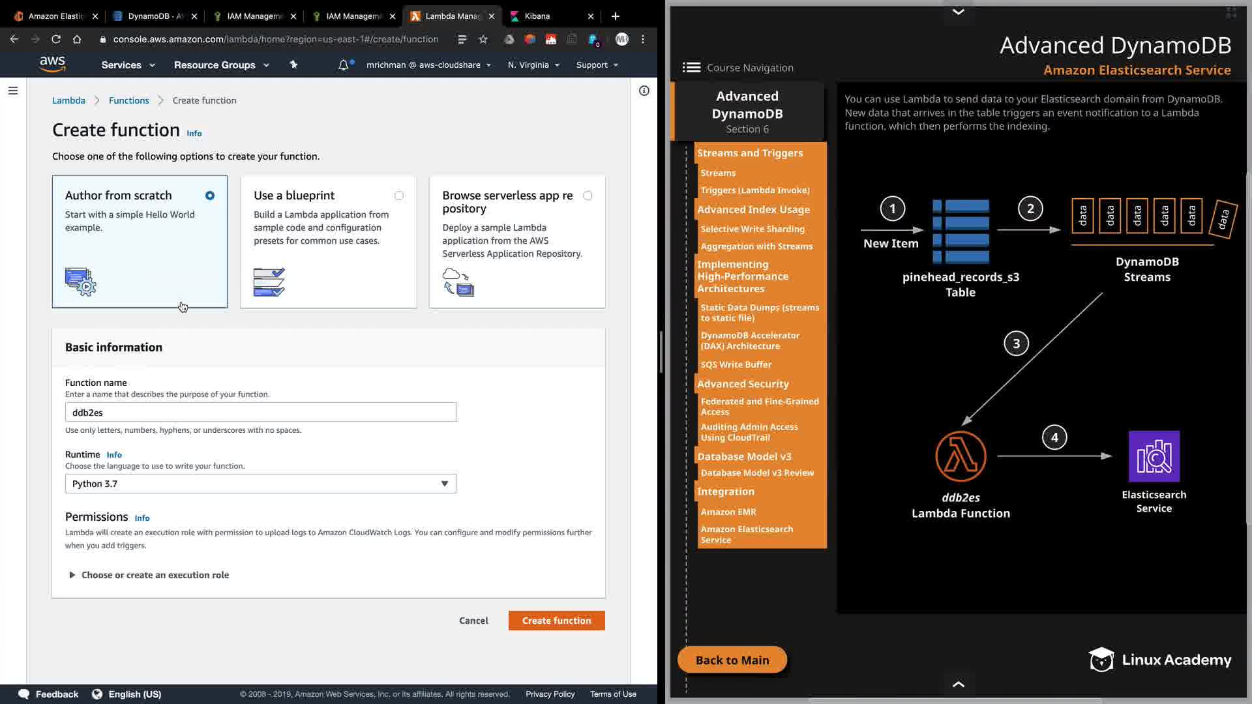Select Browse serverless app repository radio
Image resolution: width=1252 pixels, height=704 pixels.
[x=588, y=196]
